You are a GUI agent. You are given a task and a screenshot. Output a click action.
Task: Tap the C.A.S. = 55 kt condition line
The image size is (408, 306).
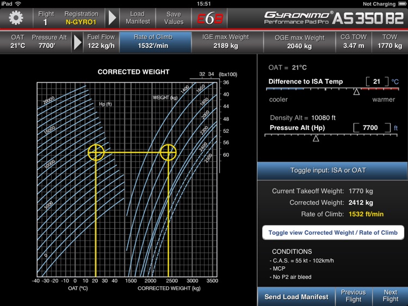[302, 260]
